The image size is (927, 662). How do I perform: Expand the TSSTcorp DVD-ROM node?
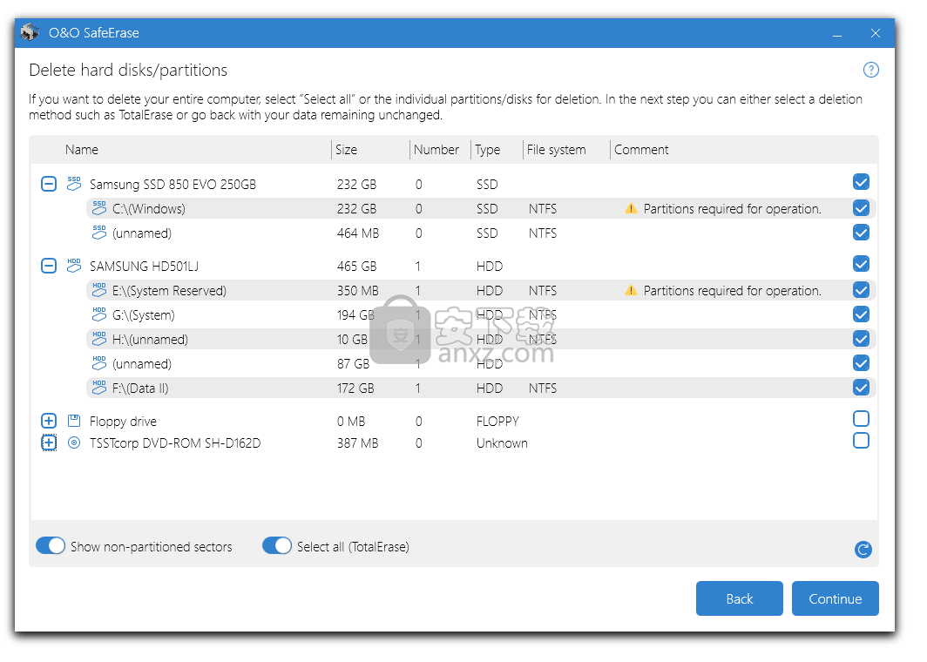[x=49, y=442]
